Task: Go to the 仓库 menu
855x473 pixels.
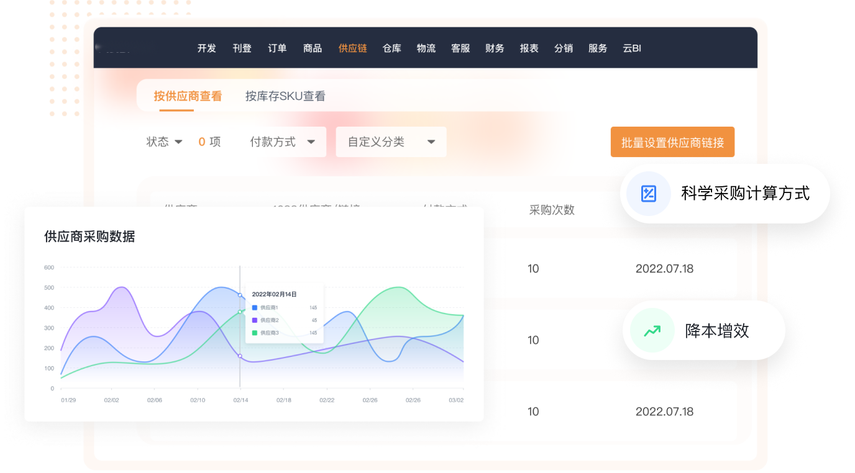Action: [392, 48]
